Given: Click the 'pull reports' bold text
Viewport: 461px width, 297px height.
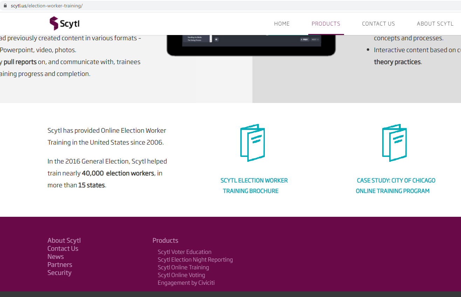Looking at the screenshot, I should (x=20, y=62).
